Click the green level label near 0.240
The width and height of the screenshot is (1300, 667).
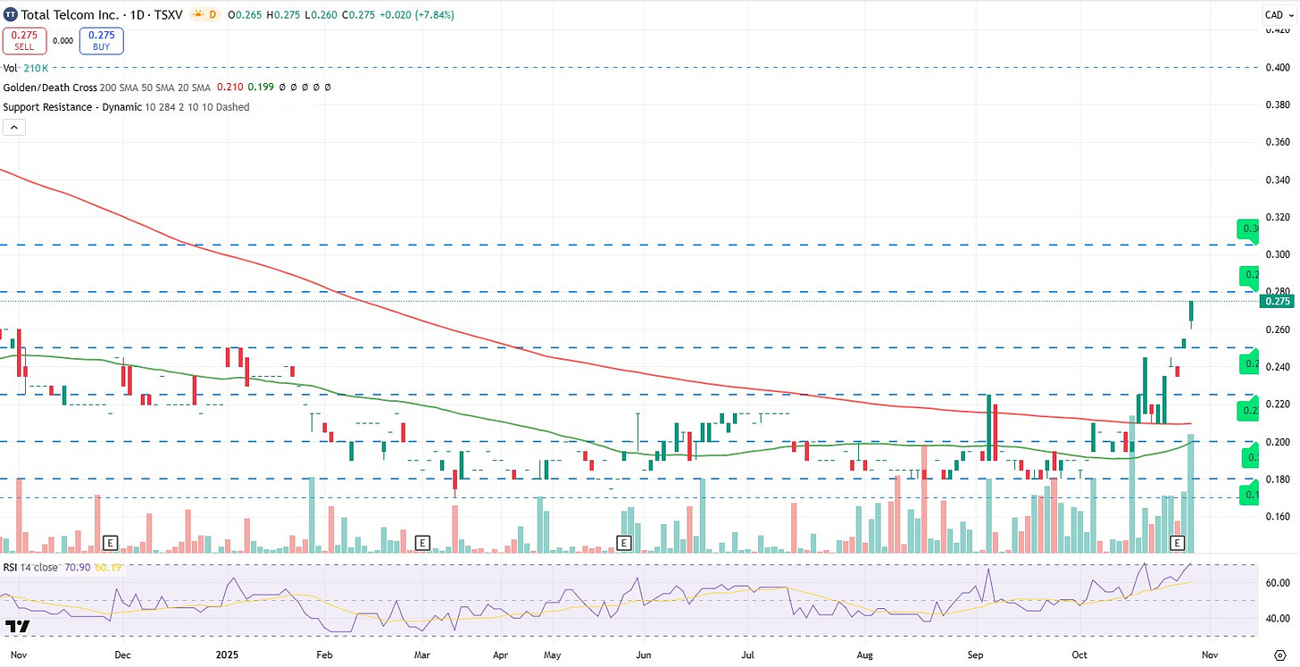[x=1248, y=364]
